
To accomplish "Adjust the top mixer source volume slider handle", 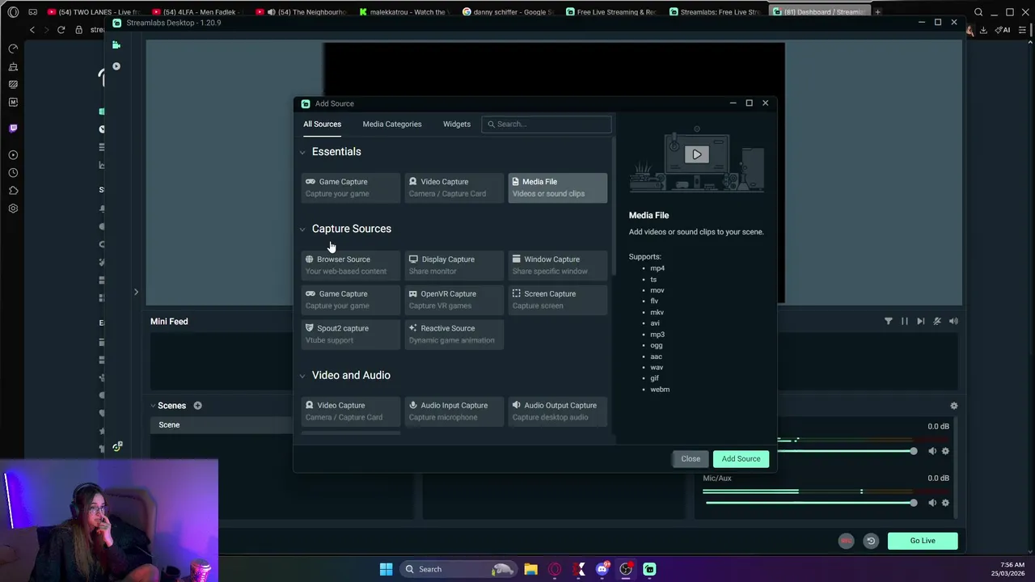I will (914, 451).
